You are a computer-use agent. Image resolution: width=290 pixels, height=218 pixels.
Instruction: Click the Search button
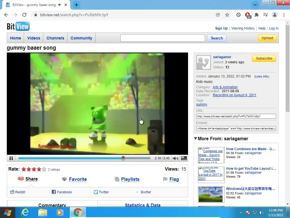click(217, 38)
